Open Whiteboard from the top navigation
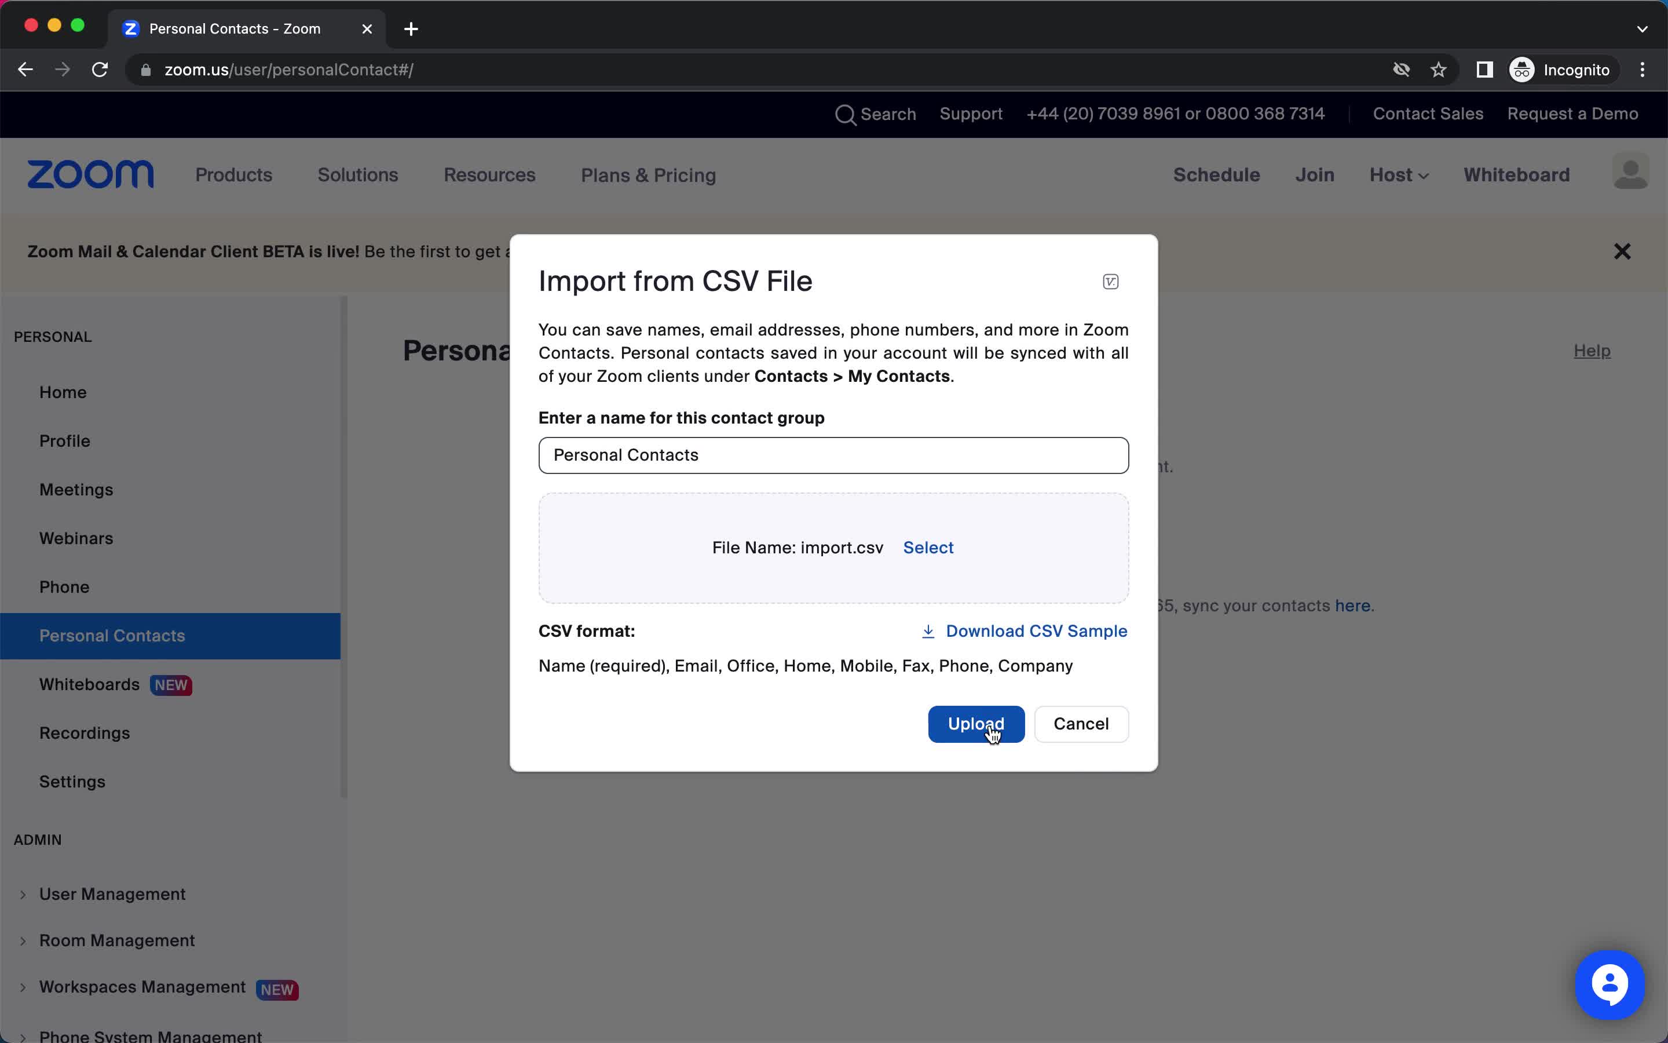Viewport: 1668px width, 1043px height. (1516, 175)
